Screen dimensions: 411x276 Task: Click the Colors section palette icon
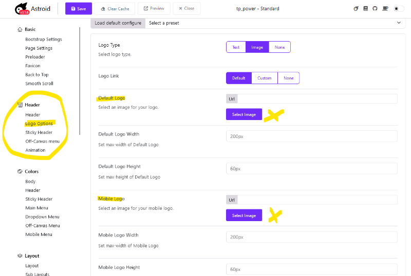pyautogui.click(x=20, y=171)
